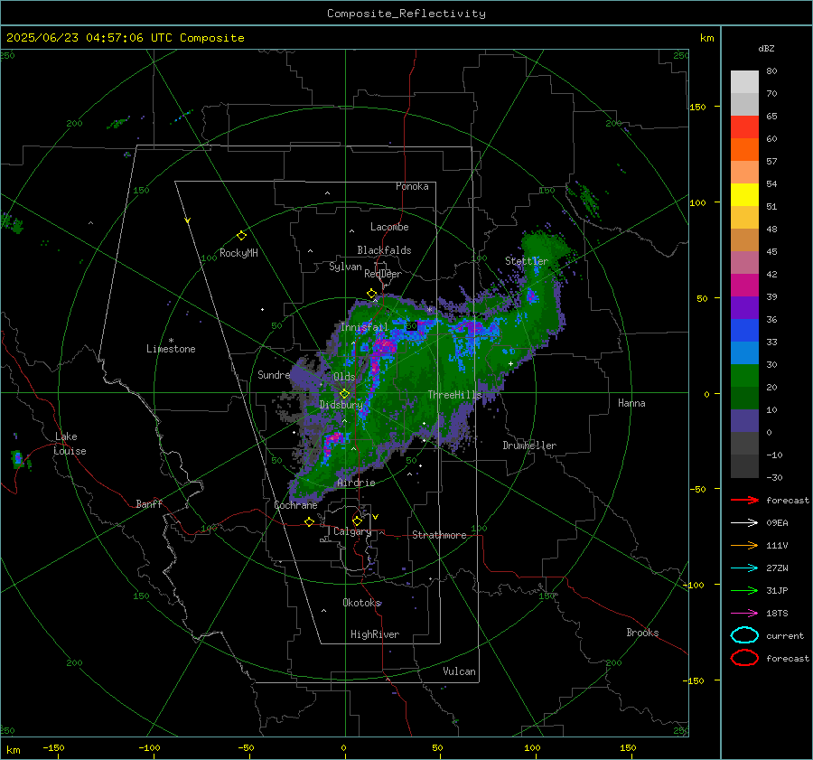The height and width of the screenshot is (760, 813).
Task: Click the Hanna city label
Action: click(631, 403)
